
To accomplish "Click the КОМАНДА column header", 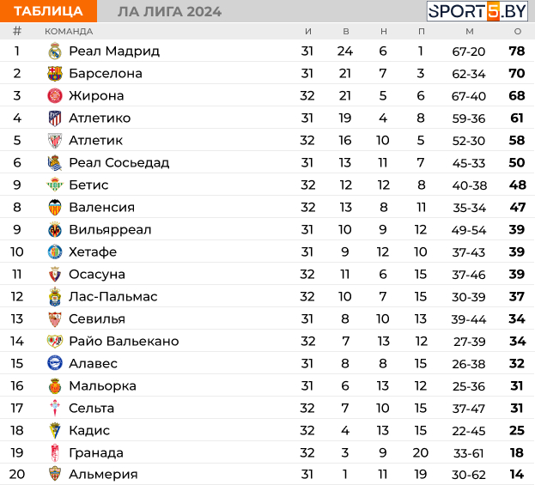I will click(69, 31).
